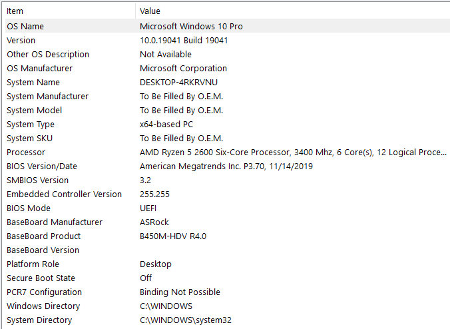Viewport: 450px width, 329px height.
Task: Click the Item column header
Action: pyautogui.click(x=15, y=11)
